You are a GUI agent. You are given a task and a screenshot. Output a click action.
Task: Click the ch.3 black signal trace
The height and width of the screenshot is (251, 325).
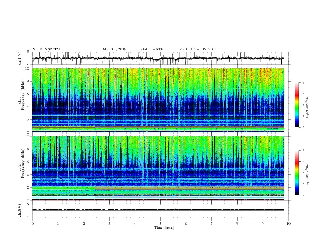click(158, 210)
